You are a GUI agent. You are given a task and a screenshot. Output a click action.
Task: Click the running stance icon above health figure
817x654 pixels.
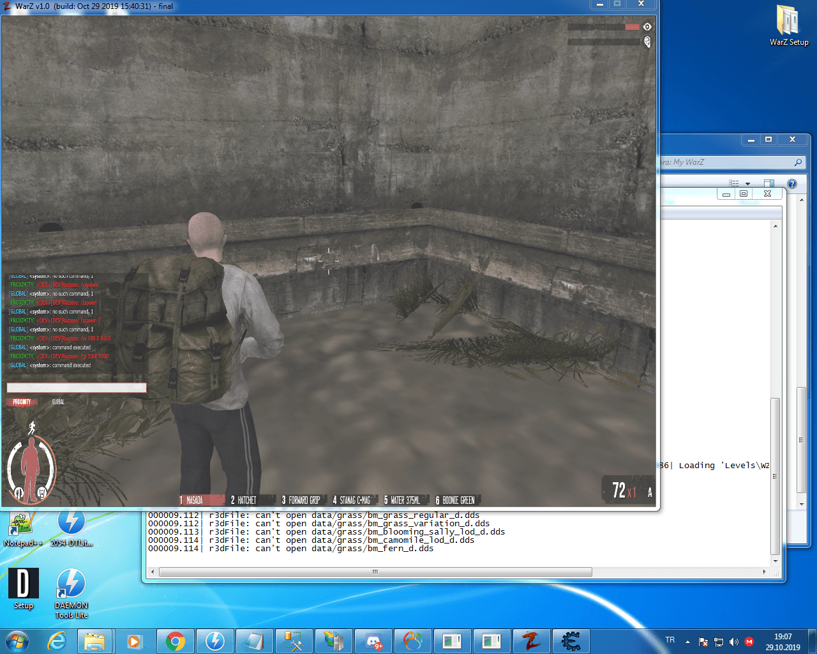(31, 427)
